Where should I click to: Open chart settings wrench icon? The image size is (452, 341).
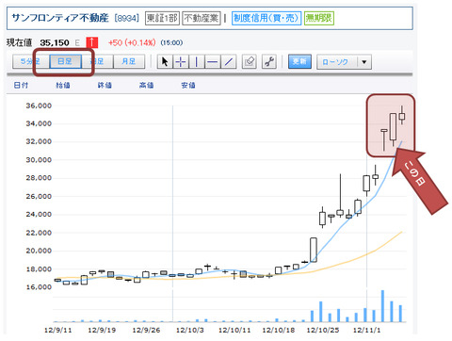[x=269, y=61]
